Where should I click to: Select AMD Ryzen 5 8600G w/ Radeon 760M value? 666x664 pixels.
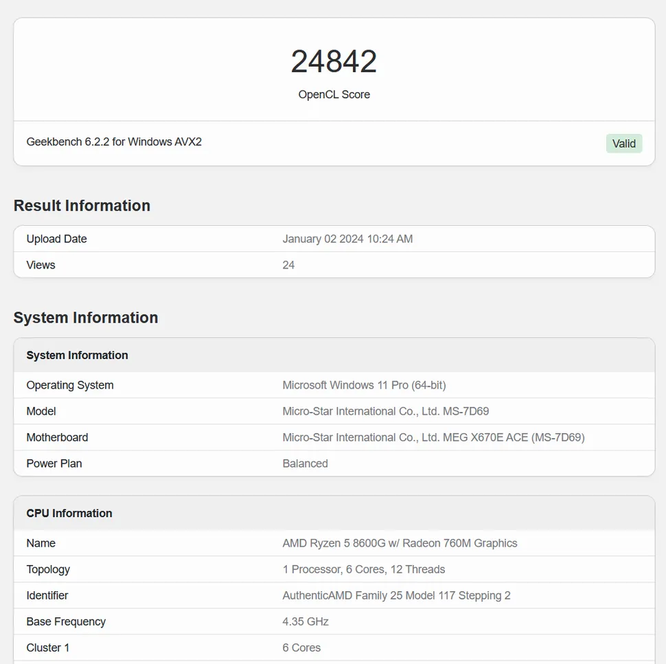click(400, 543)
